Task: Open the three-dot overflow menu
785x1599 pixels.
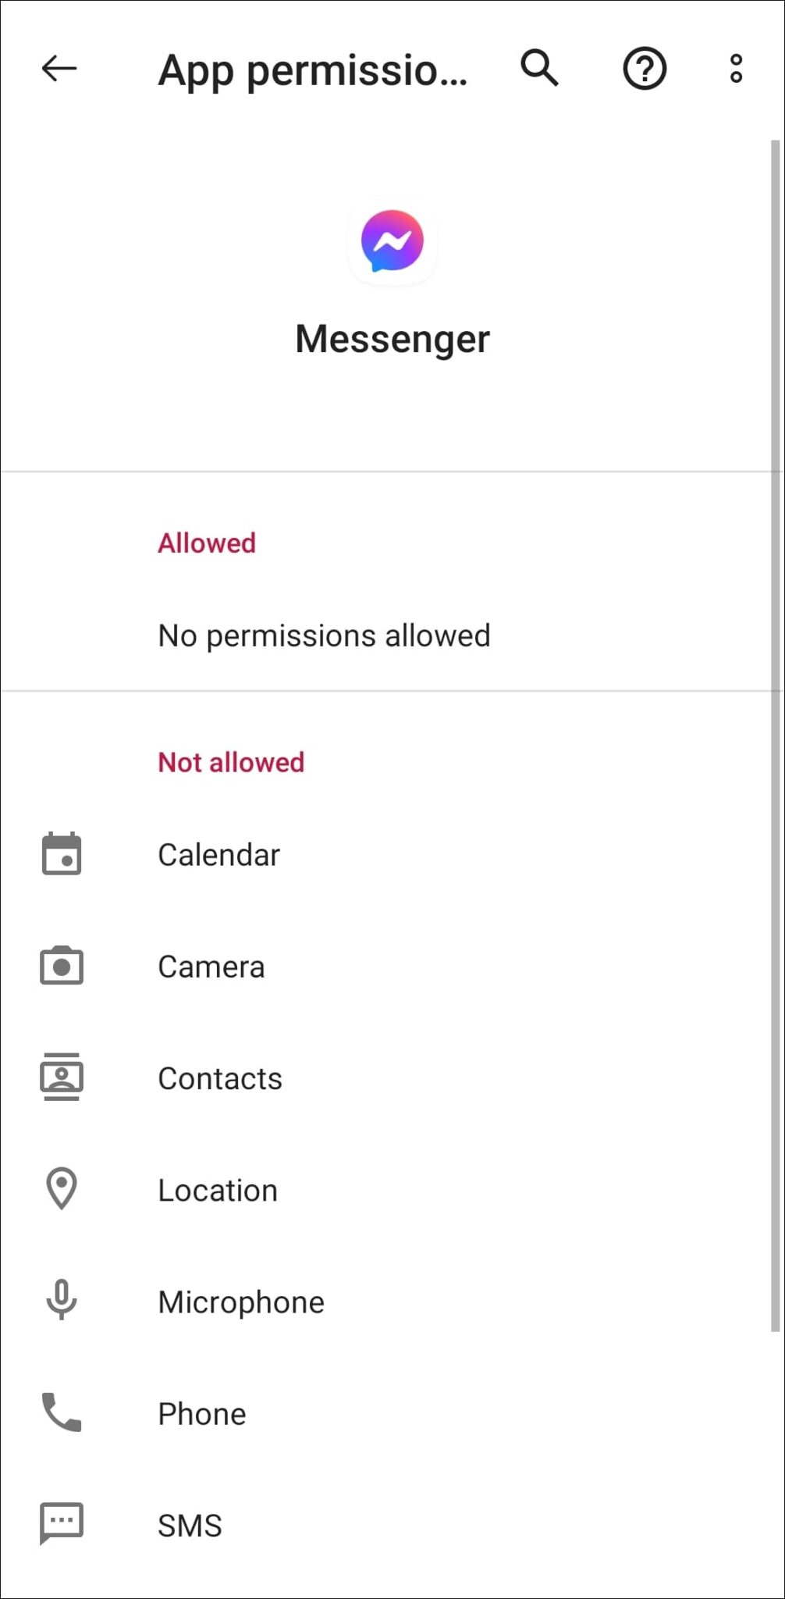Action: (736, 69)
